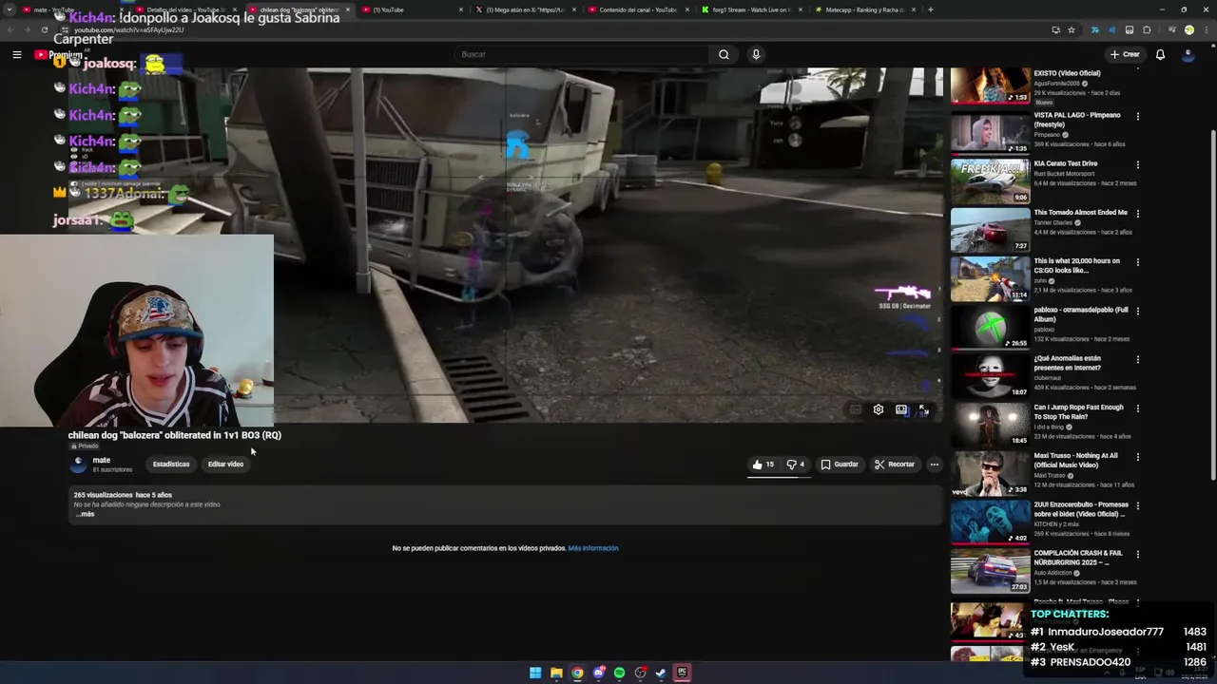Exit or toggle fullscreen in player
The image size is (1217, 684).
click(x=923, y=409)
